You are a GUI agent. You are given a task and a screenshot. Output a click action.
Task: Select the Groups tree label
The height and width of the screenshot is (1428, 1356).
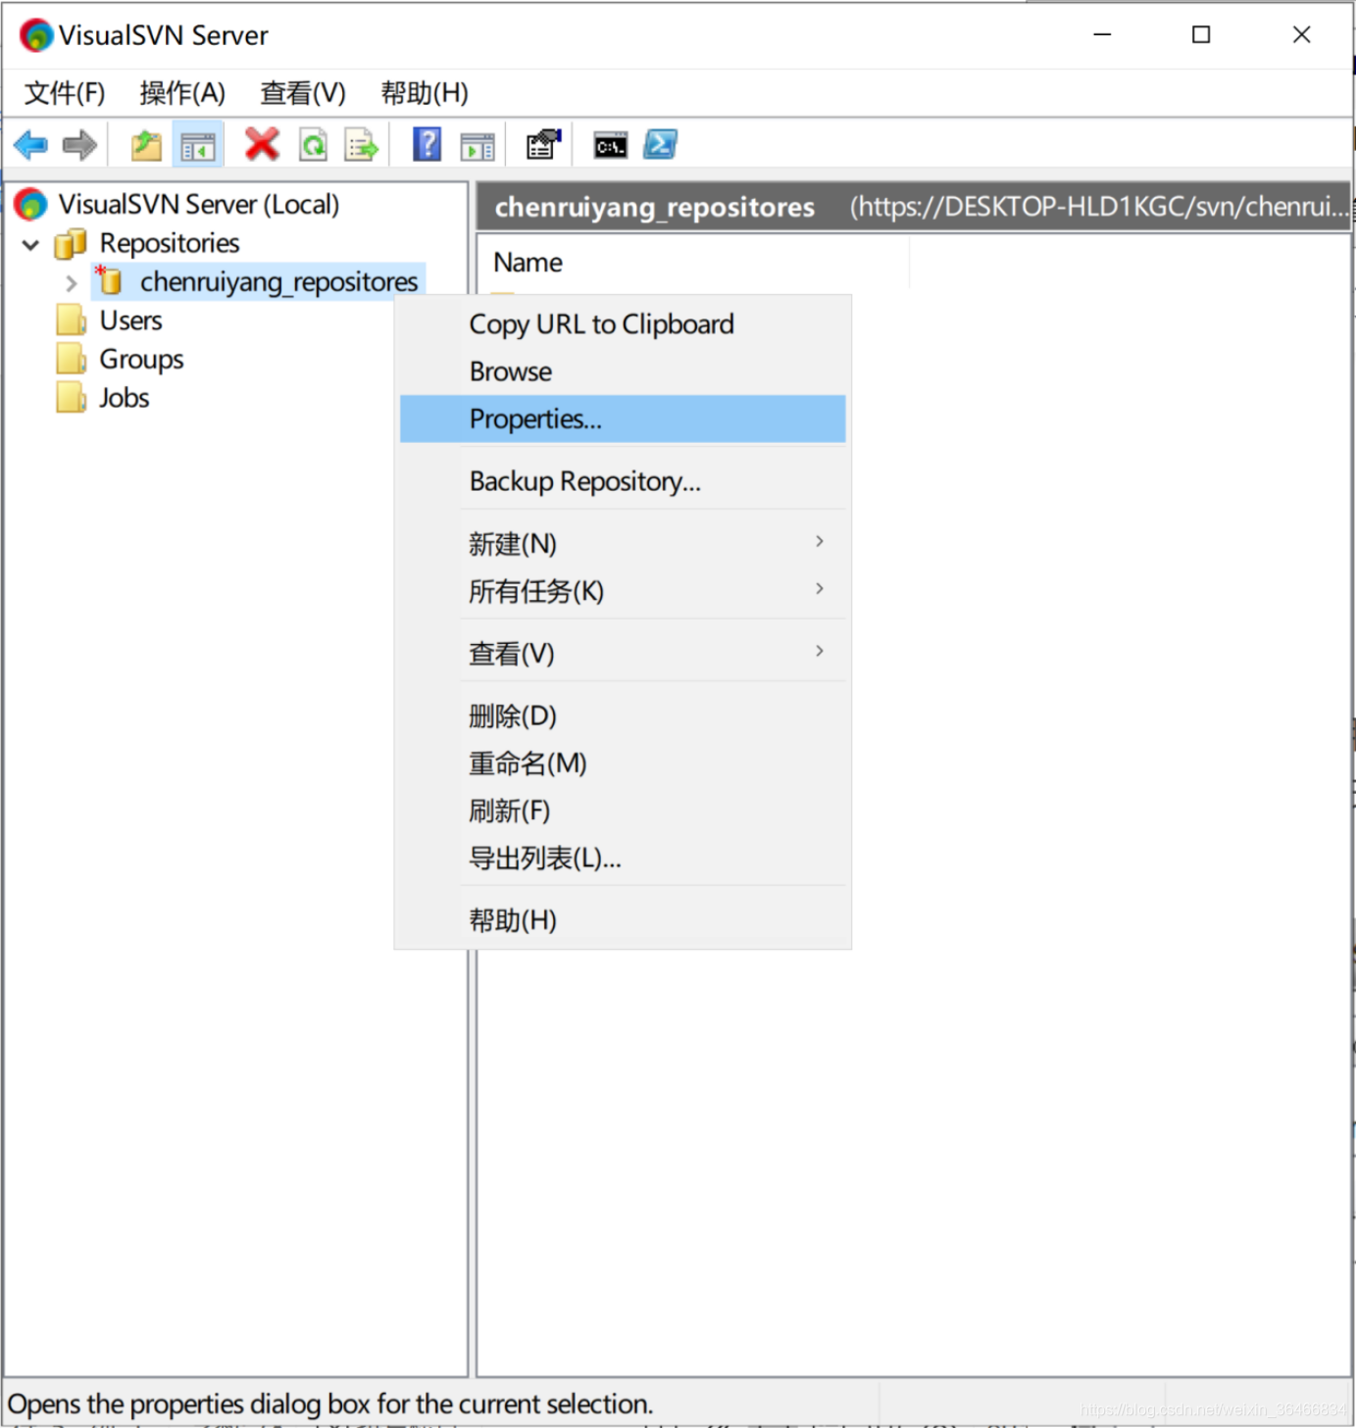click(141, 360)
